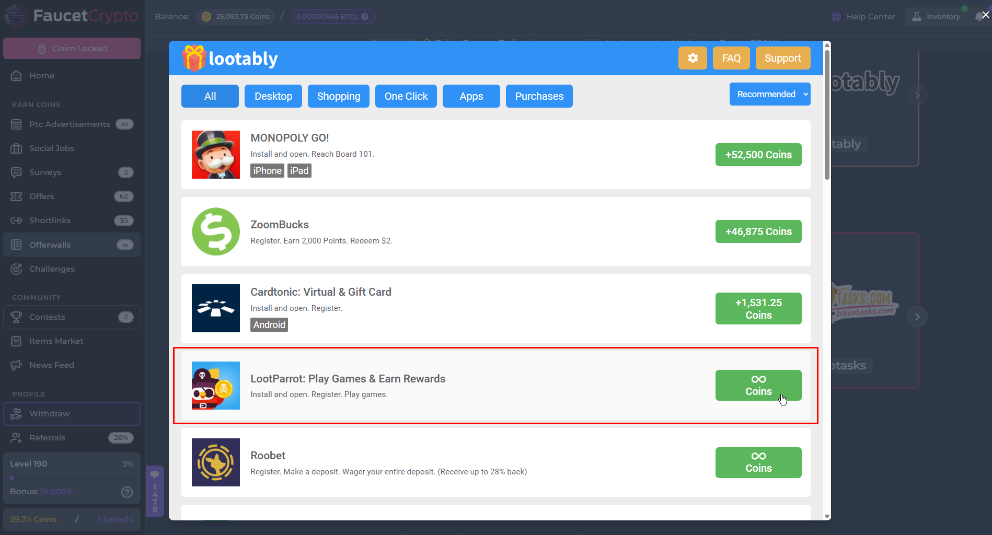
Task: Claim the +1,531.25 Coins Cardtonic offer
Action: (x=758, y=309)
